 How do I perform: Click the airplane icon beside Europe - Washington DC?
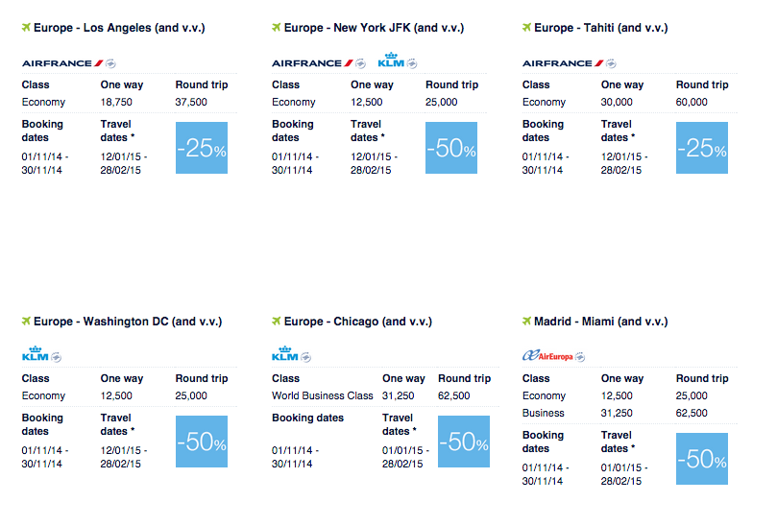point(26,322)
